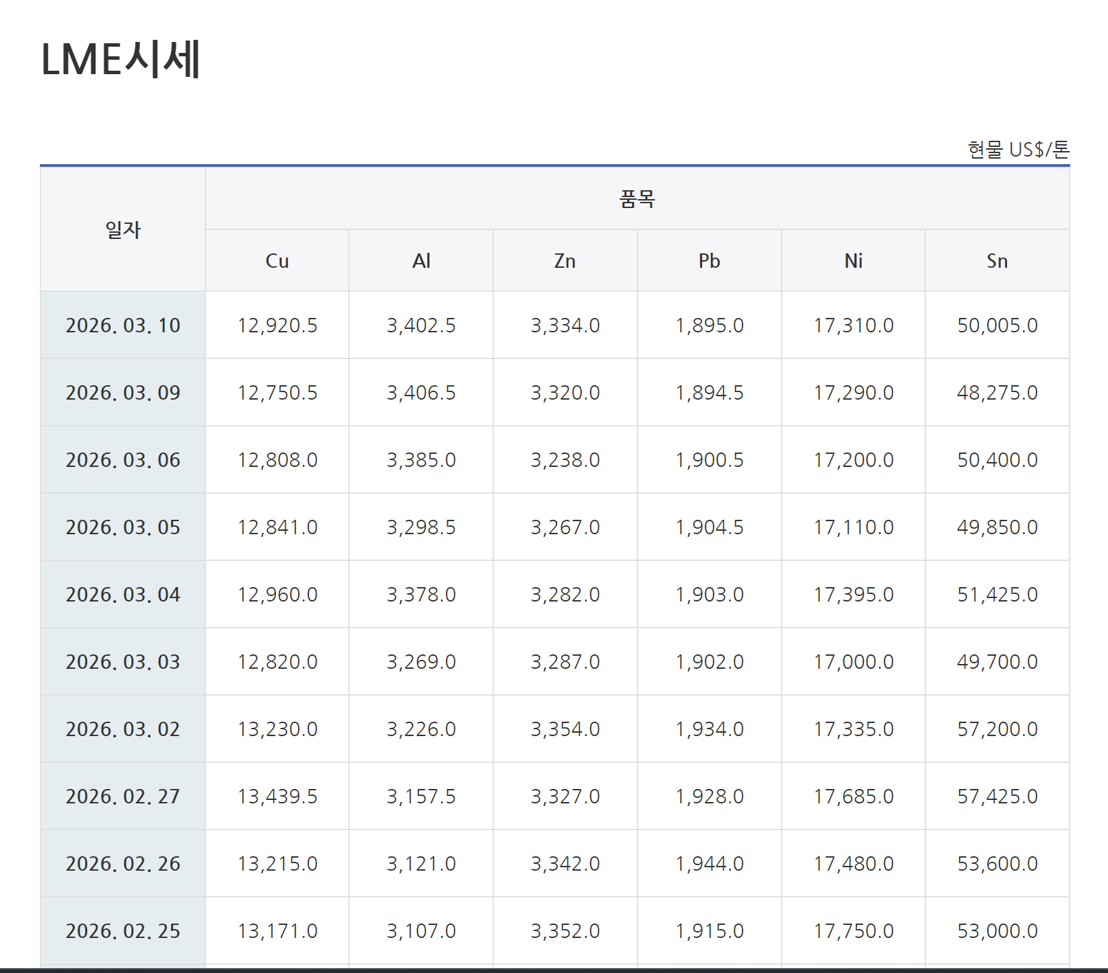Screen dimensions: 1108x973
Task: Select the 2026. 03. 10 date cell
Action: [123, 325]
